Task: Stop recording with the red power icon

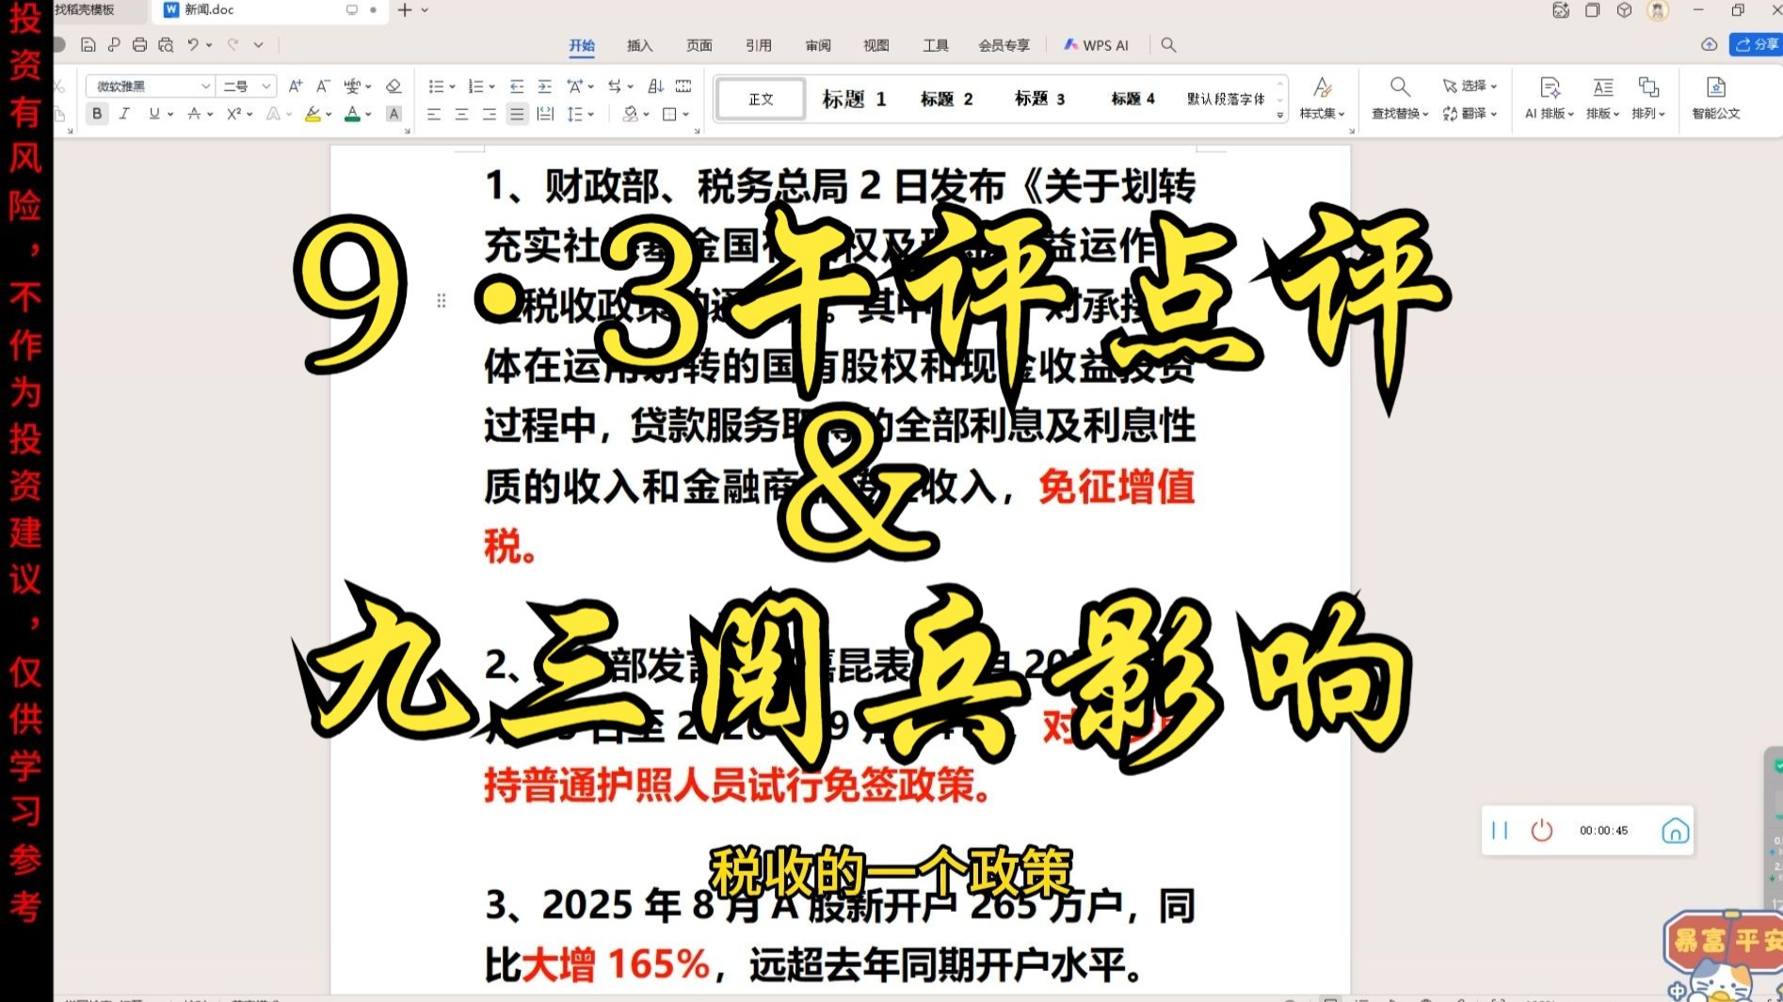Action: coord(1541,831)
